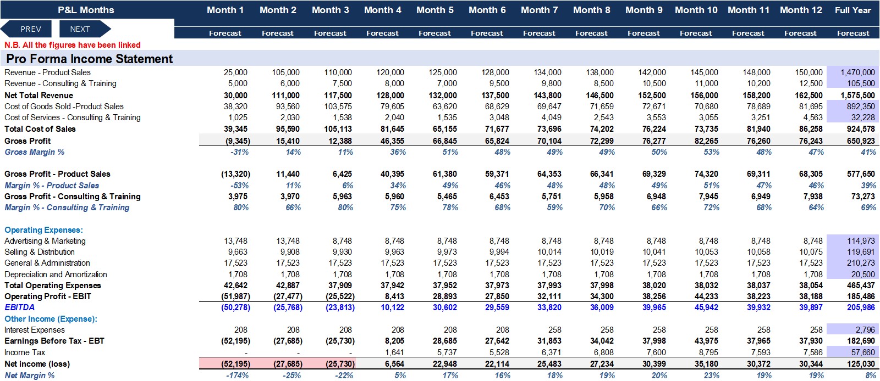Click Full Year advertising cell 114,973

click(853, 241)
